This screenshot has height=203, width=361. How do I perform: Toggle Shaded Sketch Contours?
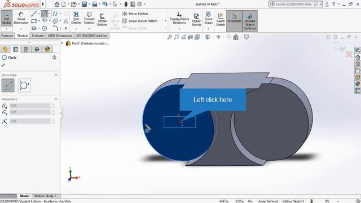pyautogui.click(x=250, y=21)
